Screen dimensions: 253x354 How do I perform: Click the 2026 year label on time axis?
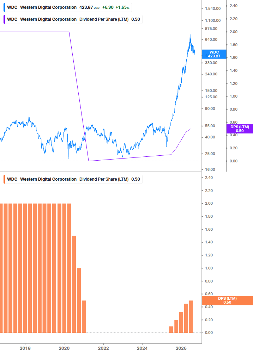click(181, 348)
